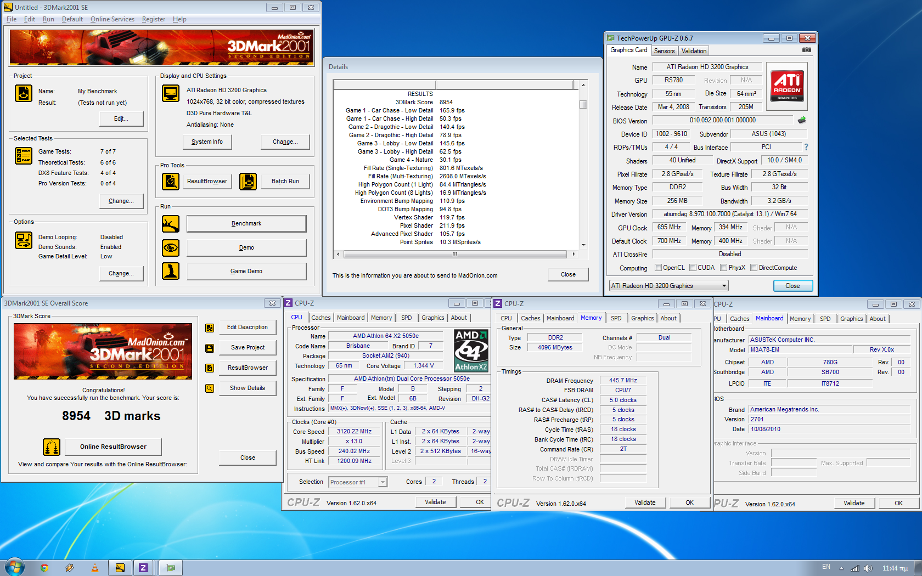This screenshot has height=576, width=922.
Task: Click the Details horizontal scrollbar
Action: pyautogui.click(x=454, y=254)
